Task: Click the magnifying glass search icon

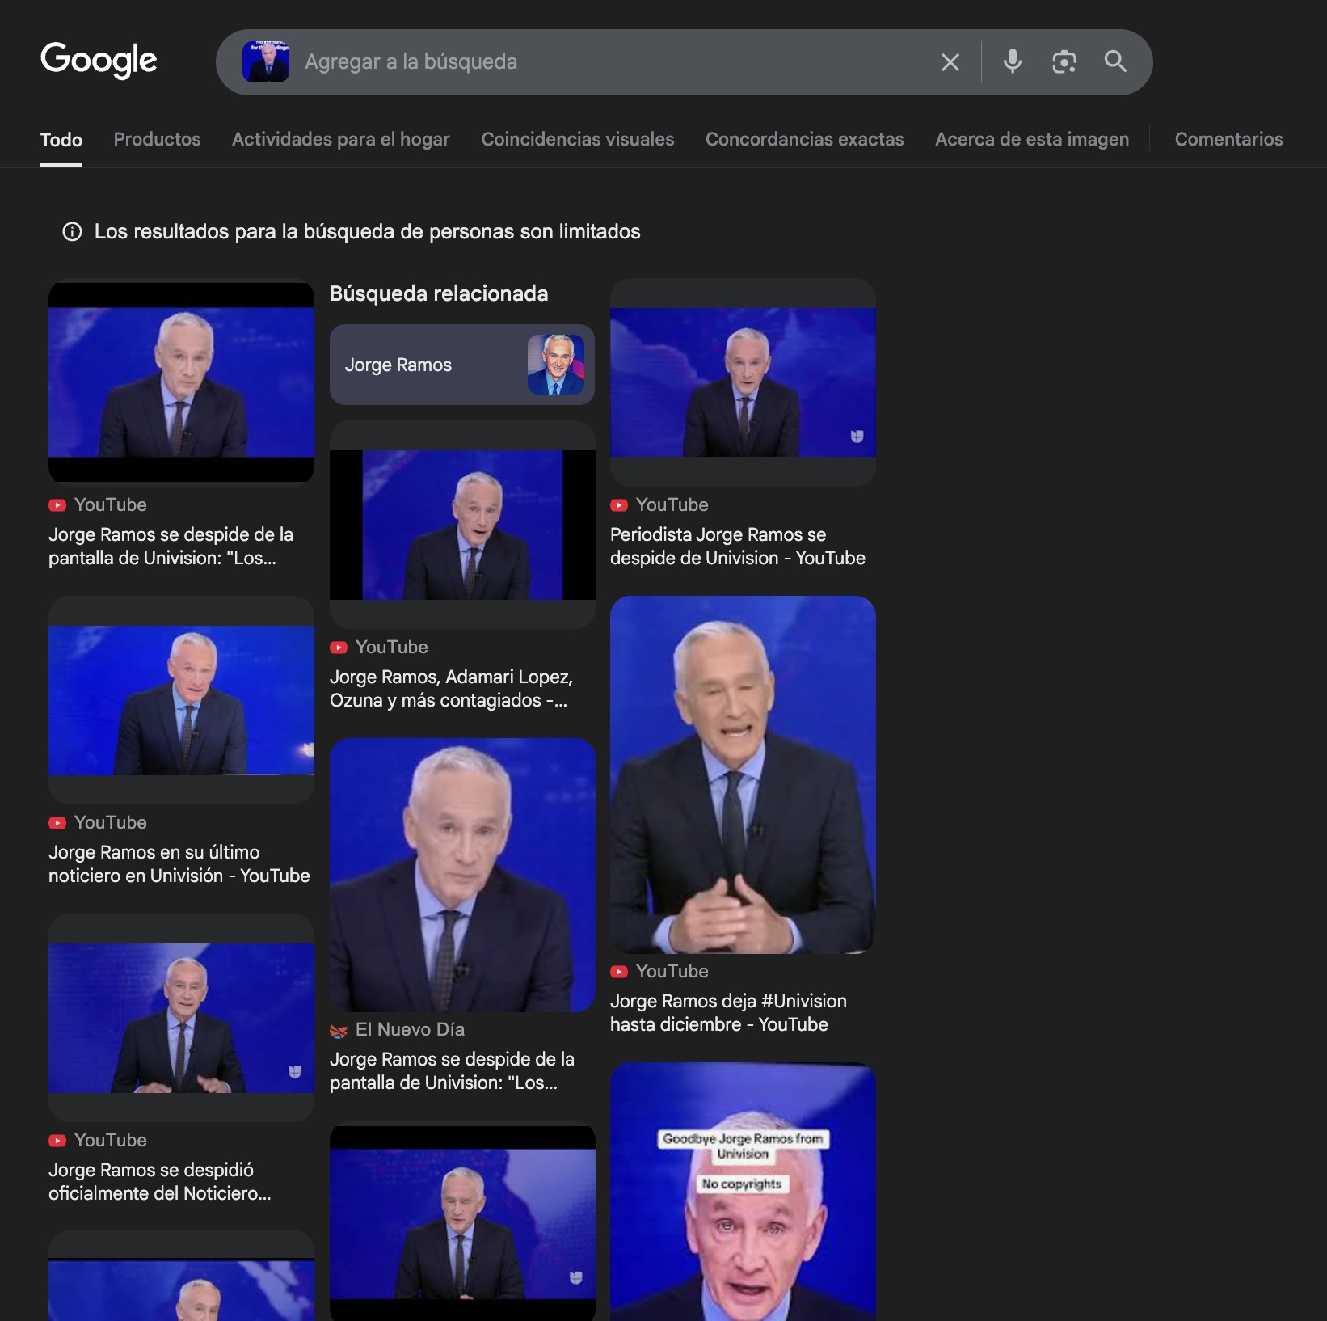Action: [x=1116, y=61]
